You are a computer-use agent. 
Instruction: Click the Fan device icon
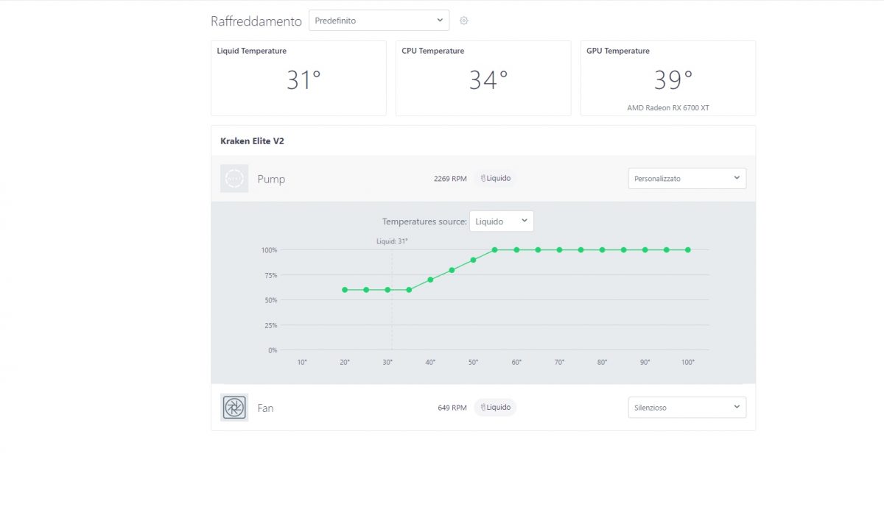pyautogui.click(x=234, y=408)
